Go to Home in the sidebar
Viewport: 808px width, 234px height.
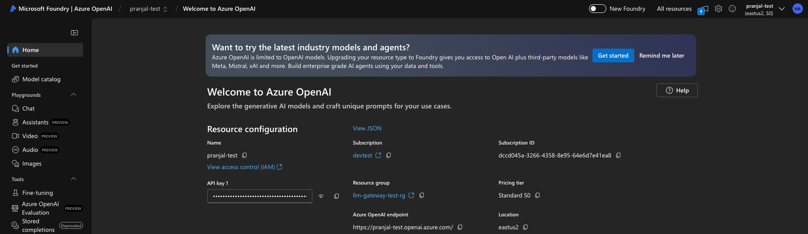pyautogui.click(x=45, y=50)
